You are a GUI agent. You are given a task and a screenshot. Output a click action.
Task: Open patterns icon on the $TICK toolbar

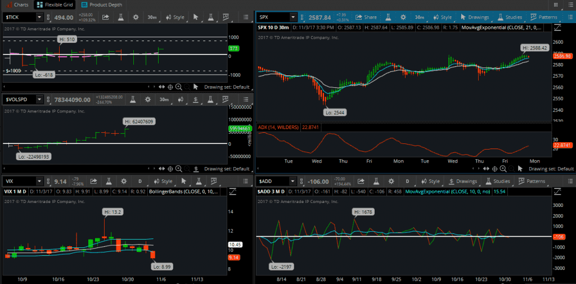[x=225, y=17]
